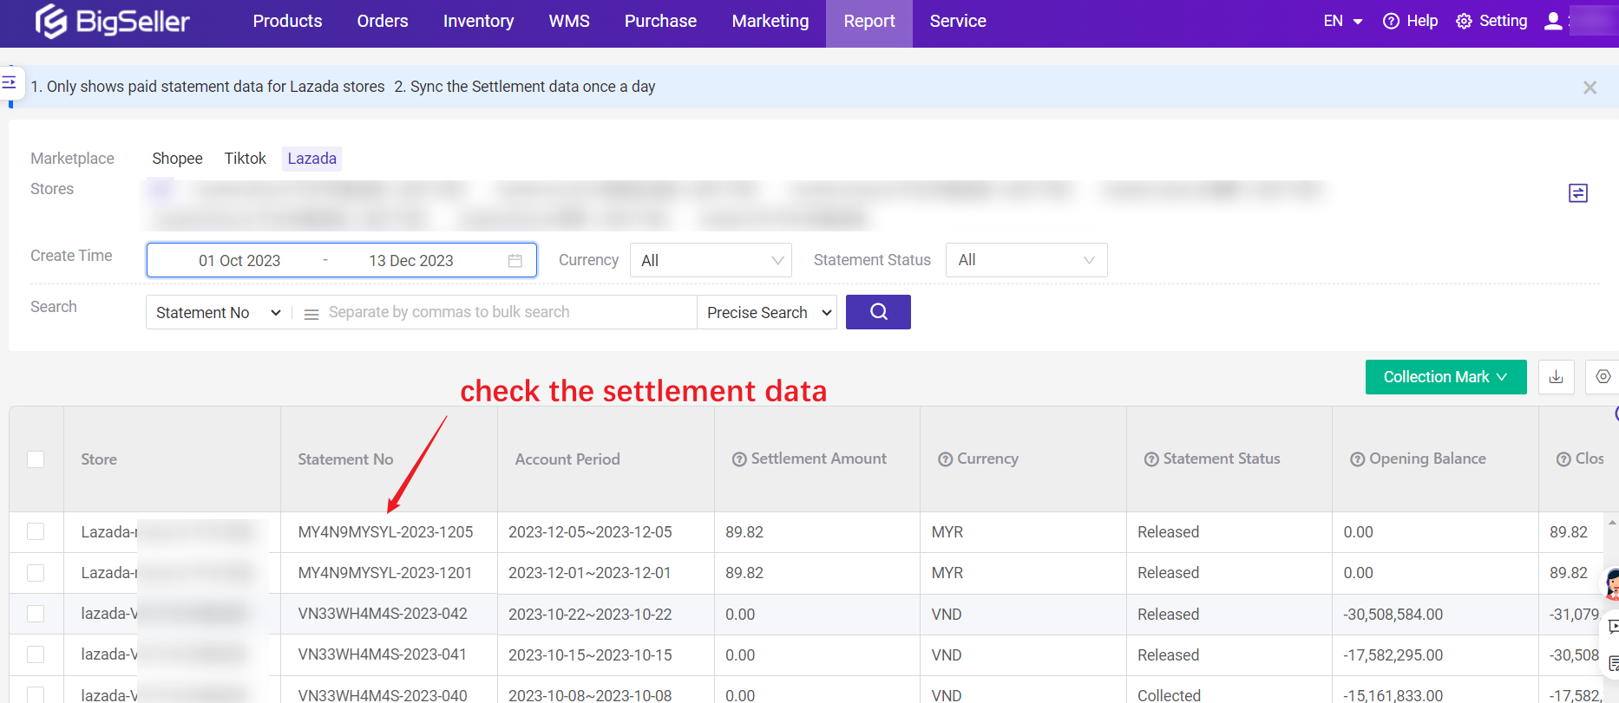Open the Products menu
The image size is (1619, 703).
pos(287,21)
